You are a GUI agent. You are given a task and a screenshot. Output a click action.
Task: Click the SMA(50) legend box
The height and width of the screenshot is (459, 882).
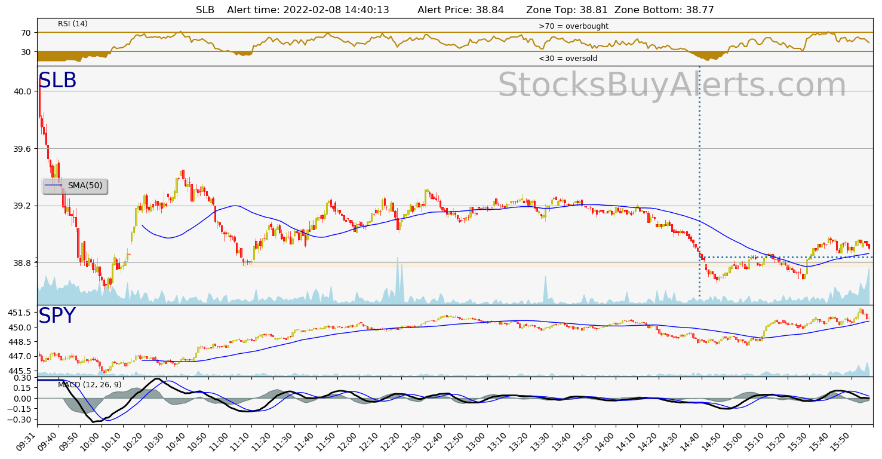(75, 186)
